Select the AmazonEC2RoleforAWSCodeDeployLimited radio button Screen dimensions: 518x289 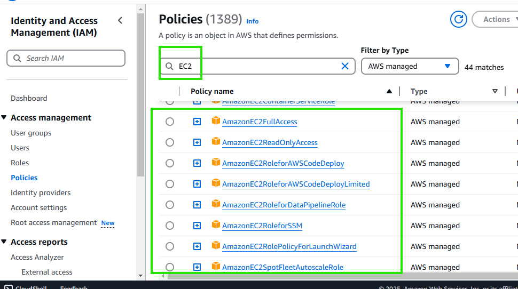point(170,184)
